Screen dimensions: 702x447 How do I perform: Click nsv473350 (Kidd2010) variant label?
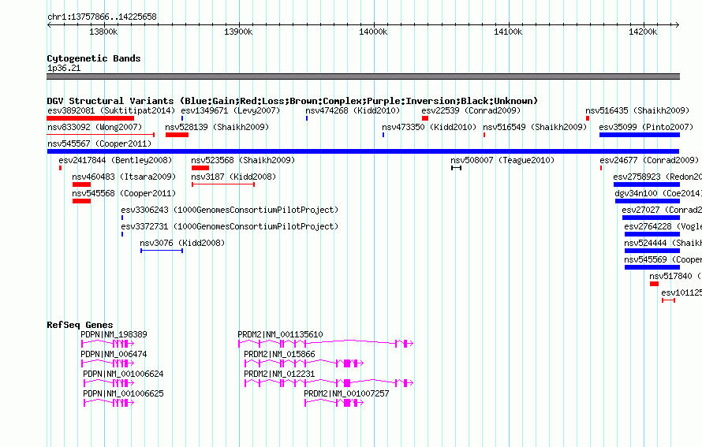(429, 127)
